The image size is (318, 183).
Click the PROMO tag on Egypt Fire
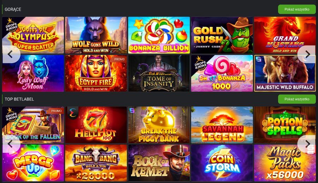tap(119, 59)
